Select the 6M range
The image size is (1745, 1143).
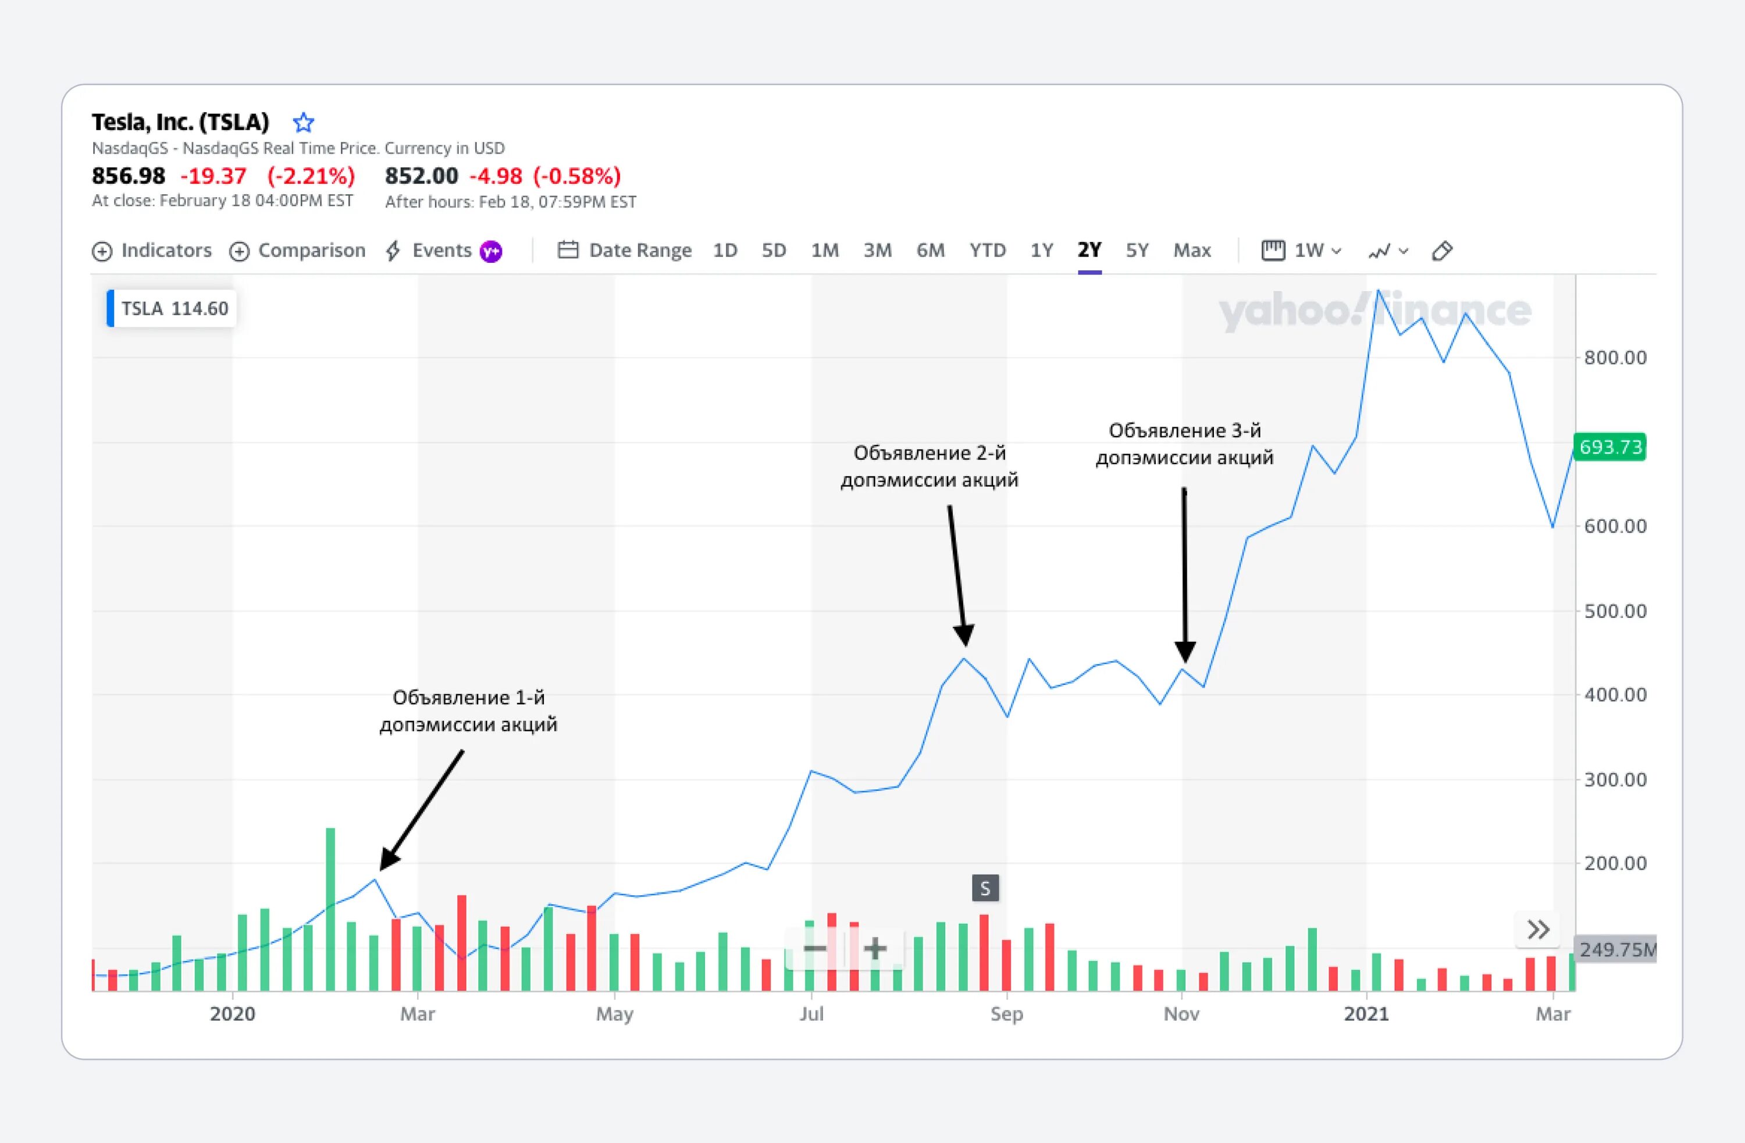pyautogui.click(x=931, y=251)
